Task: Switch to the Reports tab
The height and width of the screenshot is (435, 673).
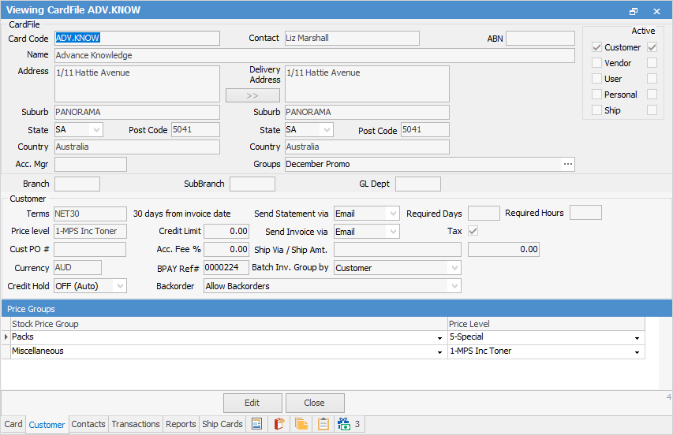Action: click(181, 424)
